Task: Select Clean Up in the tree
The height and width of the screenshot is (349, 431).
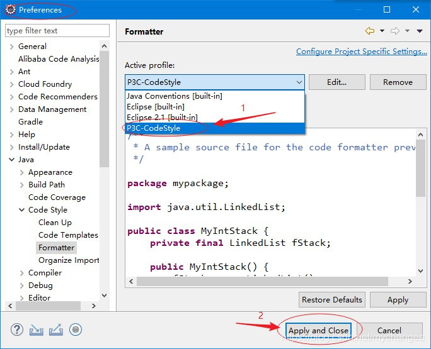Action: pyautogui.click(x=55, y=223)
